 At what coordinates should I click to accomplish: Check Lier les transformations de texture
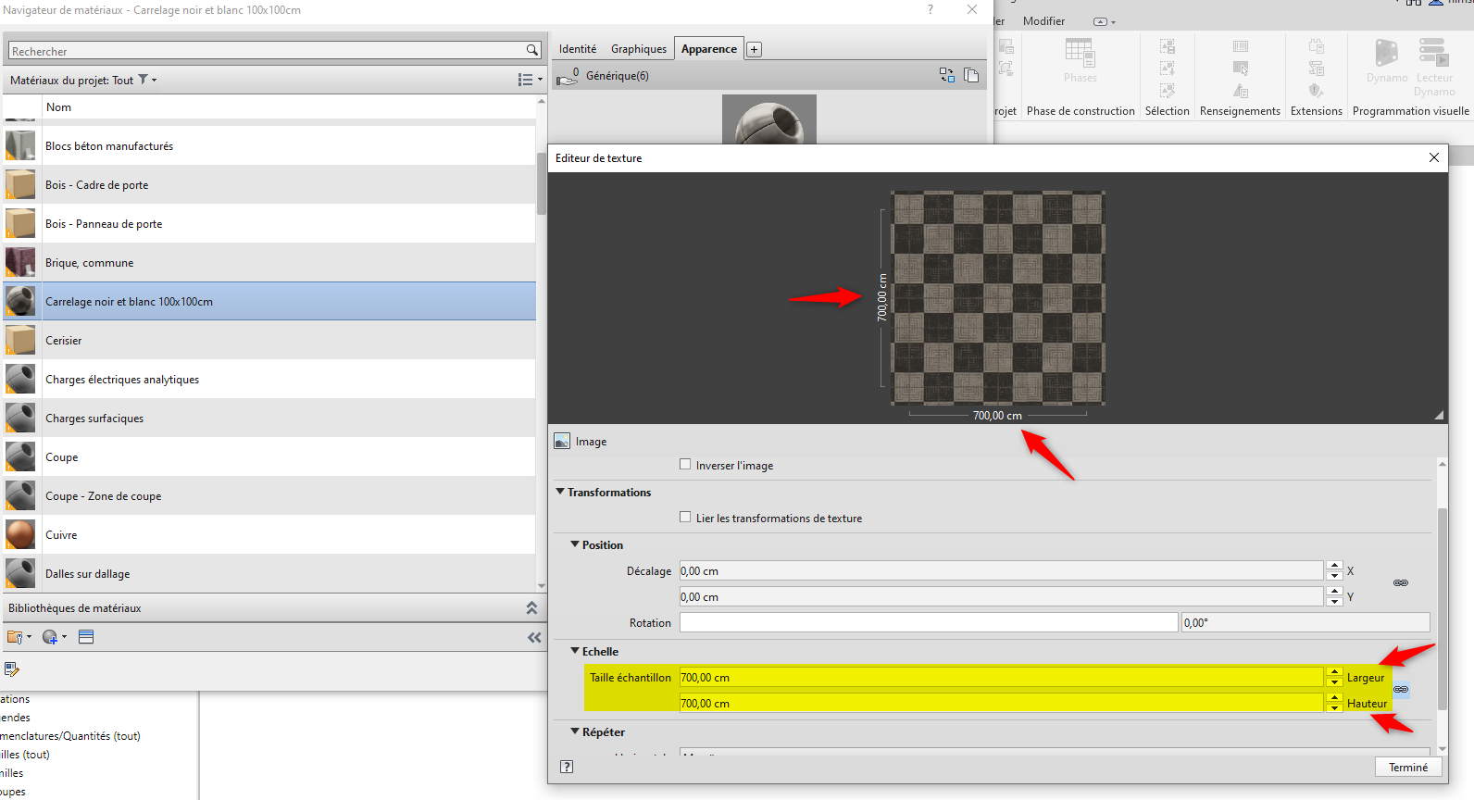[x=685, y=518]
